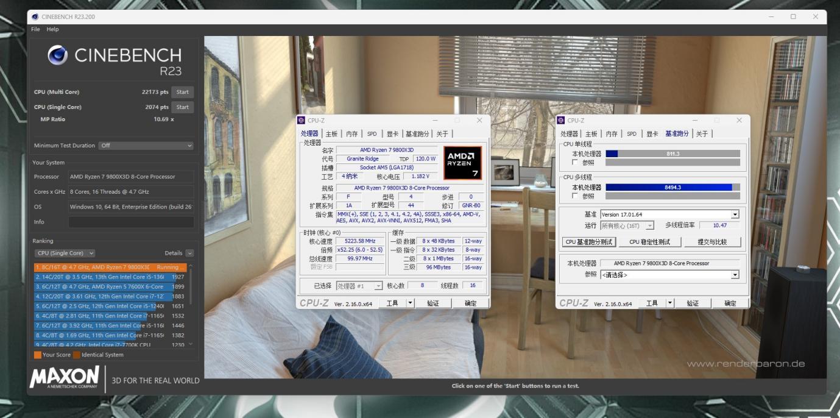Open the CPU (Single Core) ranking dropdown

[65, 253]
